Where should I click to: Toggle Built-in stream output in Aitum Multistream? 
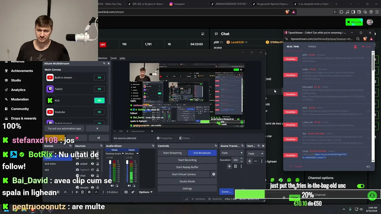pos(99,78)
